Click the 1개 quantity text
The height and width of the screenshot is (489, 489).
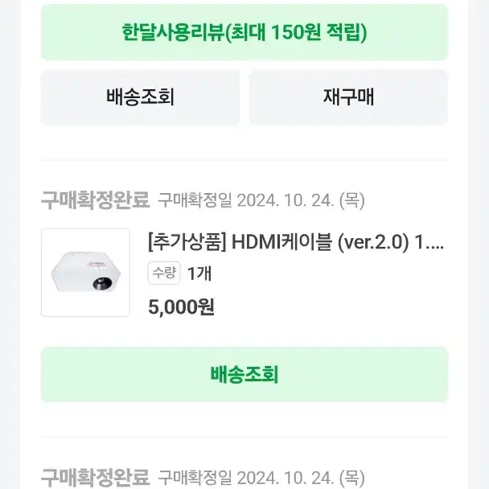coord(199,273)
